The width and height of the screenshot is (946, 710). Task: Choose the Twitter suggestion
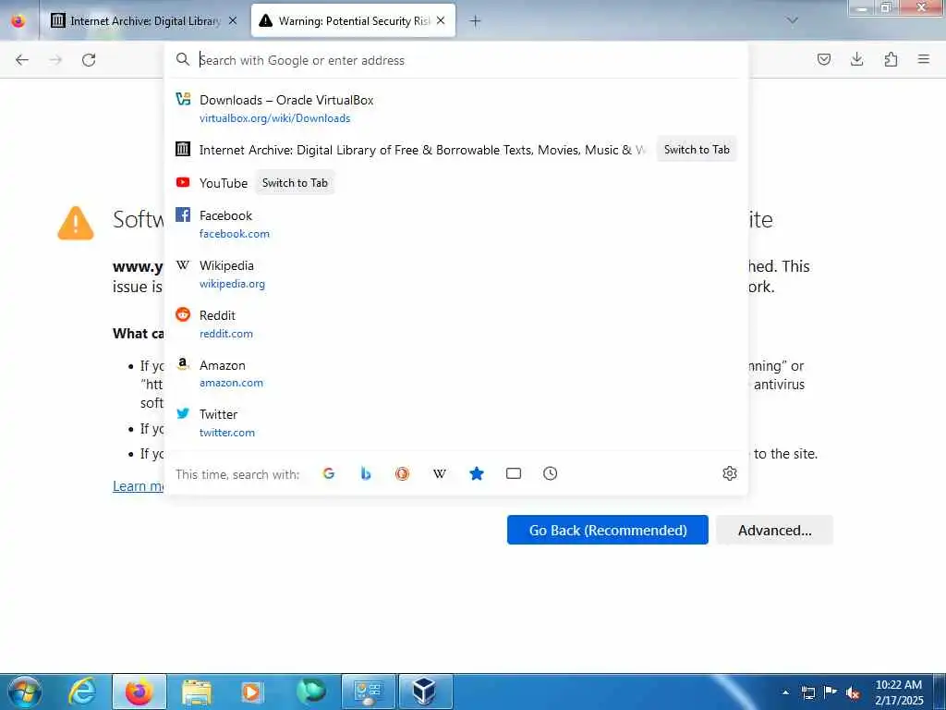click(456, 423)
